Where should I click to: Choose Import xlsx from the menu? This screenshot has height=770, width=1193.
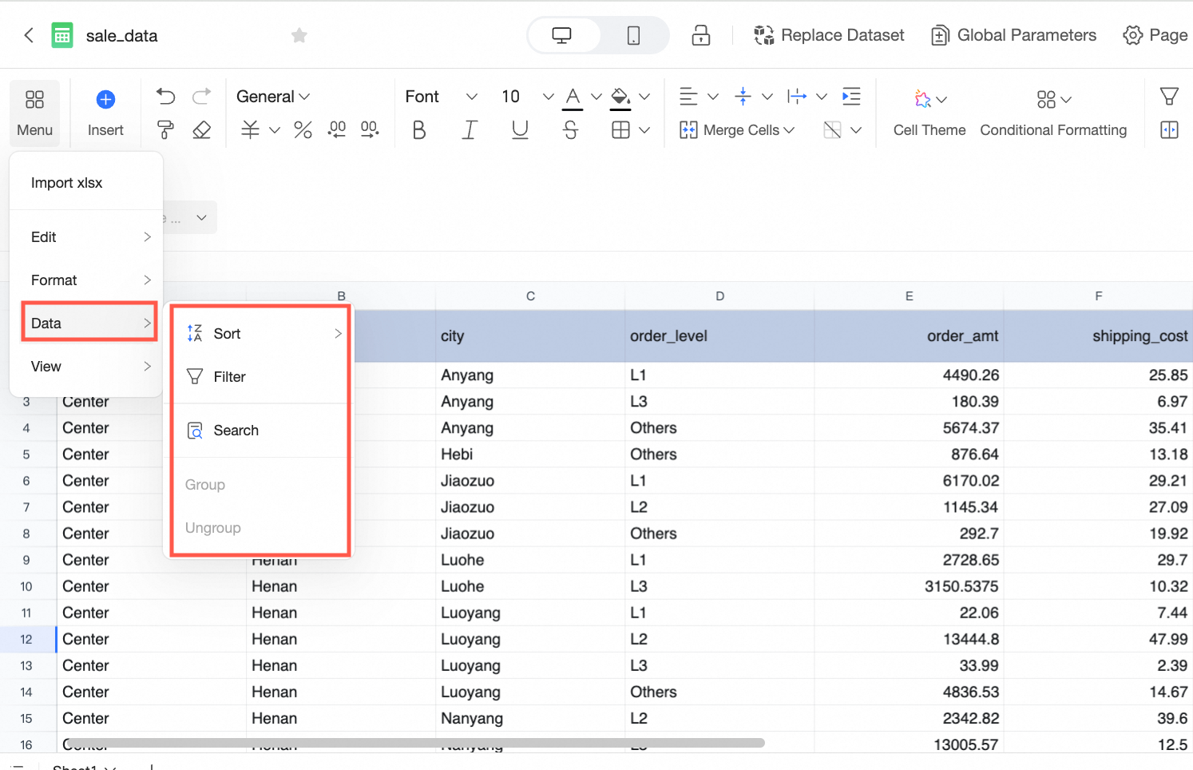tap(86, 183)
